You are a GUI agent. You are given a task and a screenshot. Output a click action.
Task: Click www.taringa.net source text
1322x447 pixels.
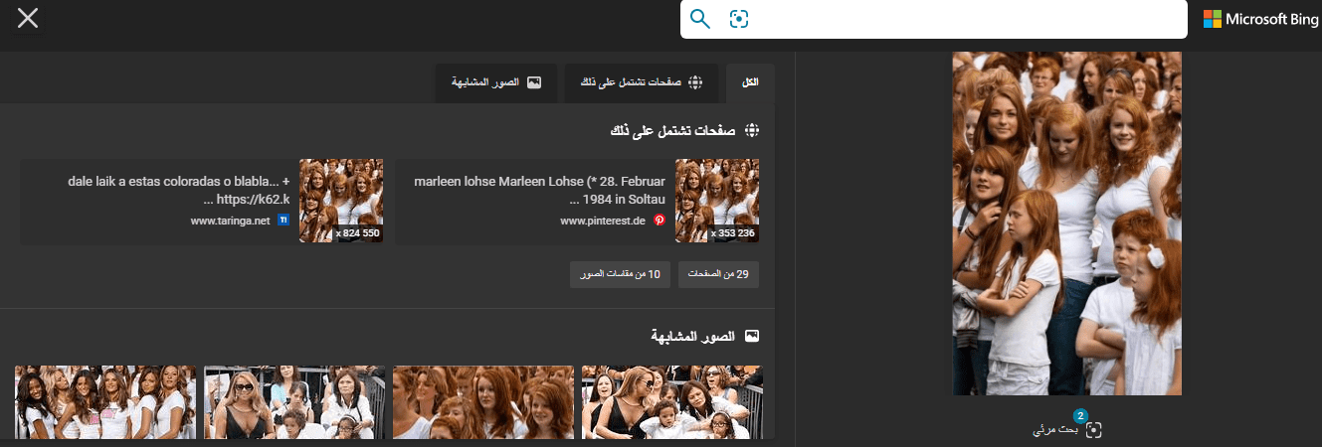(230, 221)
